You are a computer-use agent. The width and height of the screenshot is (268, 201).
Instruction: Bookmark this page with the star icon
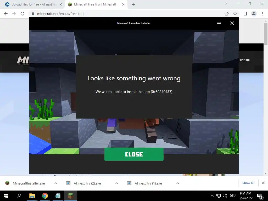[235, 14]
